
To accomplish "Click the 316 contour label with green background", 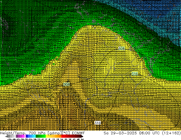I will tap(135, 74).
